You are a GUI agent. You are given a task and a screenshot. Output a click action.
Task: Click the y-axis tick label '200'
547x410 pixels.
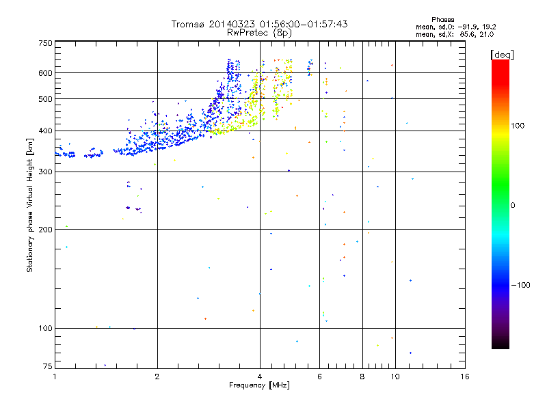point(45,230)
